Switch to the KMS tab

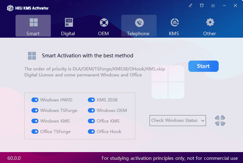(174, 26)
